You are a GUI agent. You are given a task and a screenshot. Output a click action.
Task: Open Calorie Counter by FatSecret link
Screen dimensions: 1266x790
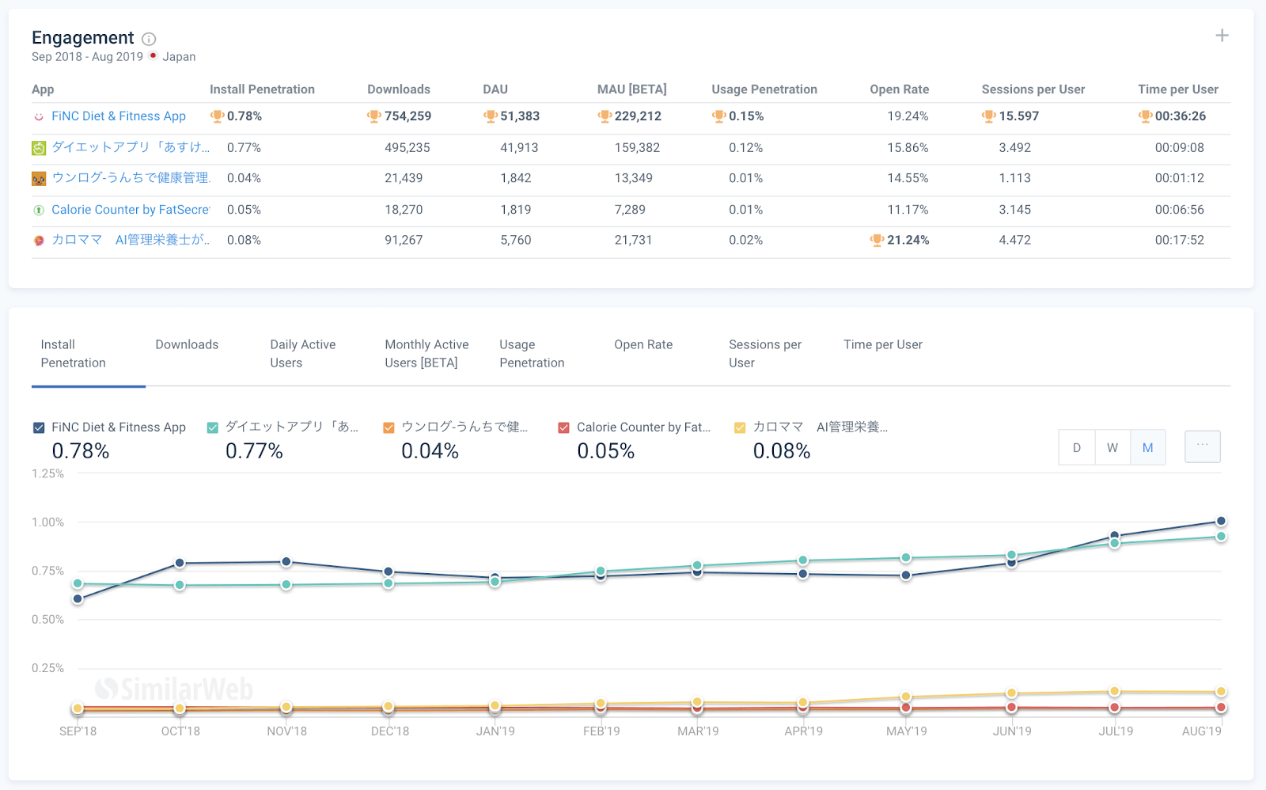pyautogui.click(x=131, y=210)
